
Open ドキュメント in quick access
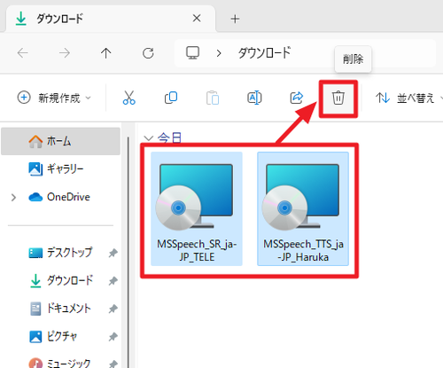[60, 309]
